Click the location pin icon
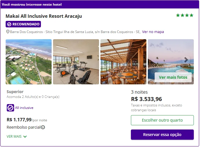200x147 pixels. coord(8,32)
